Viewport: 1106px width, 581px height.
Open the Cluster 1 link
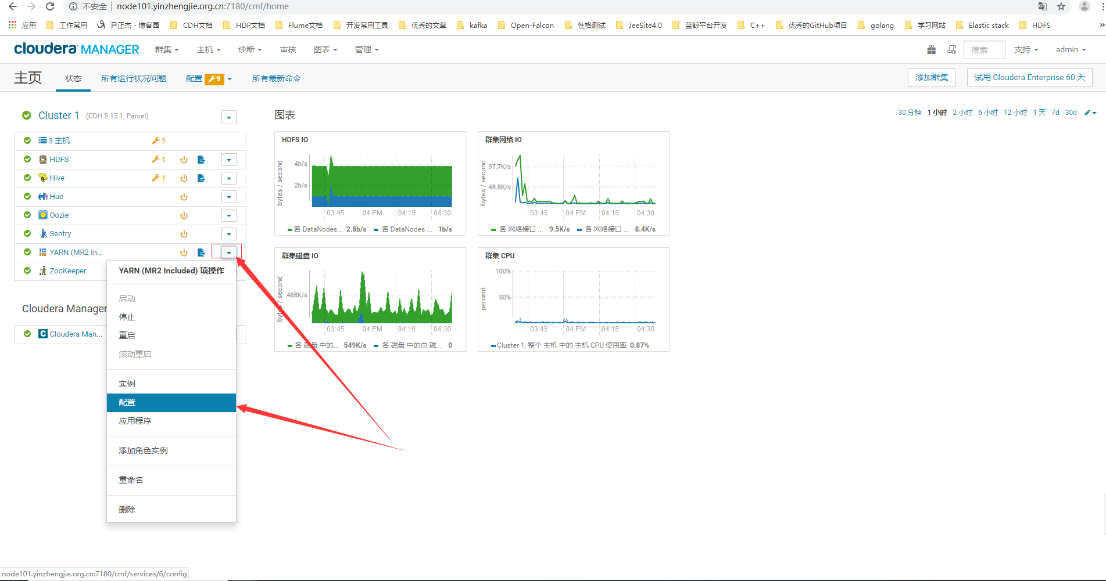59,116
